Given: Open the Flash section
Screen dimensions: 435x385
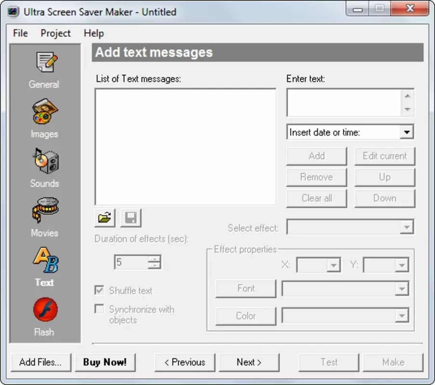Looking at the screenshot, I should click(x=45, y=317).
